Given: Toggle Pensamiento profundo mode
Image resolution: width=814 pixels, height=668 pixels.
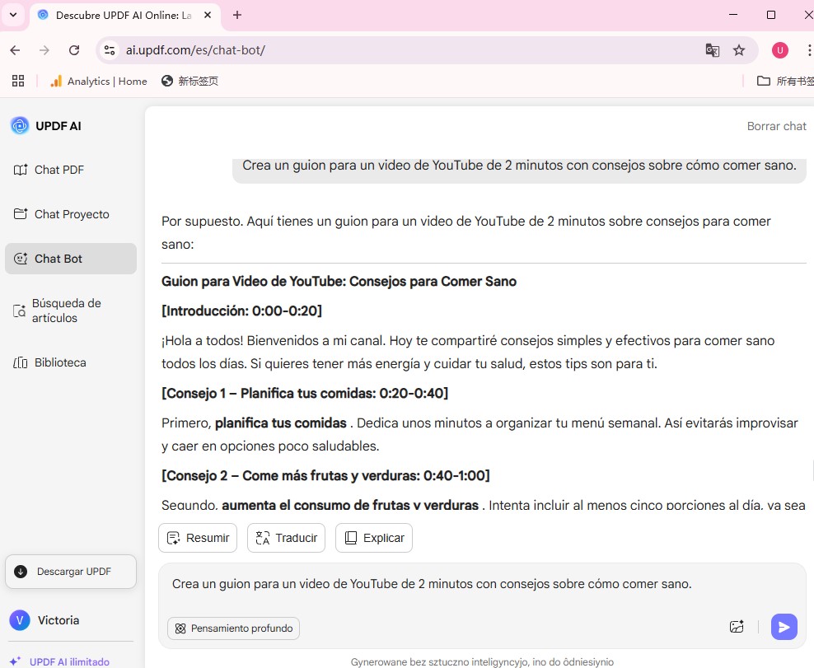Looking at the screenshot, I should click(234, 628).
